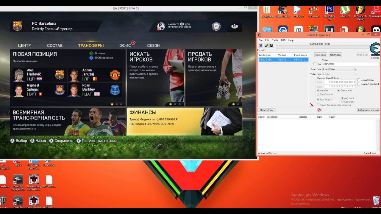Open the Table menu in Cheat Engine
The width and height of the screenshot is (381, 214).
point(275,40)
